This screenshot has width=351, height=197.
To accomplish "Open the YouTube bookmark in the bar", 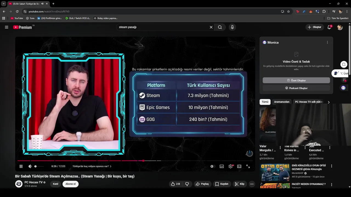I will 17,18.
